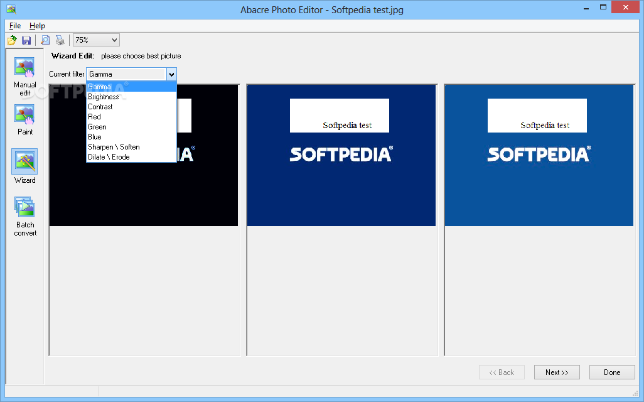This screenshot has height=402, width=644.
Task: Choose Sharpen \ Soften filter option
Action: 131,147
